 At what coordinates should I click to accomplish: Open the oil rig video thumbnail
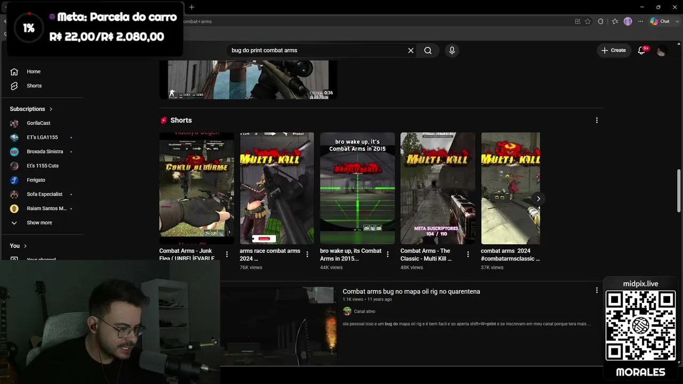[x=277, y=325]
